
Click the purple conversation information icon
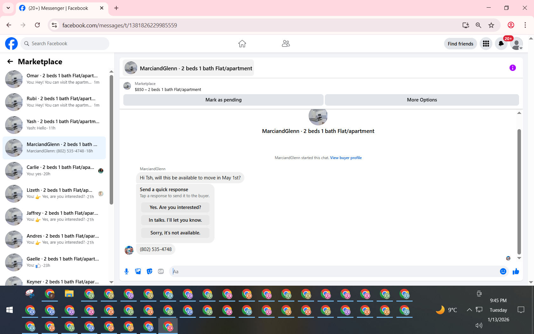click(x=513, y=68)
